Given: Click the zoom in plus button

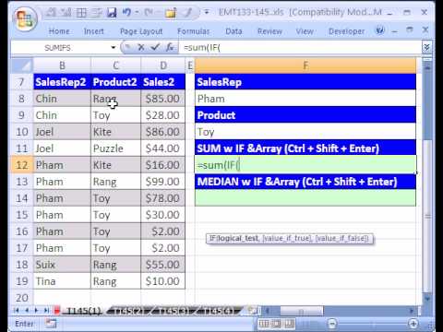Looking at the screenshot, I should [x=413, y=324].
